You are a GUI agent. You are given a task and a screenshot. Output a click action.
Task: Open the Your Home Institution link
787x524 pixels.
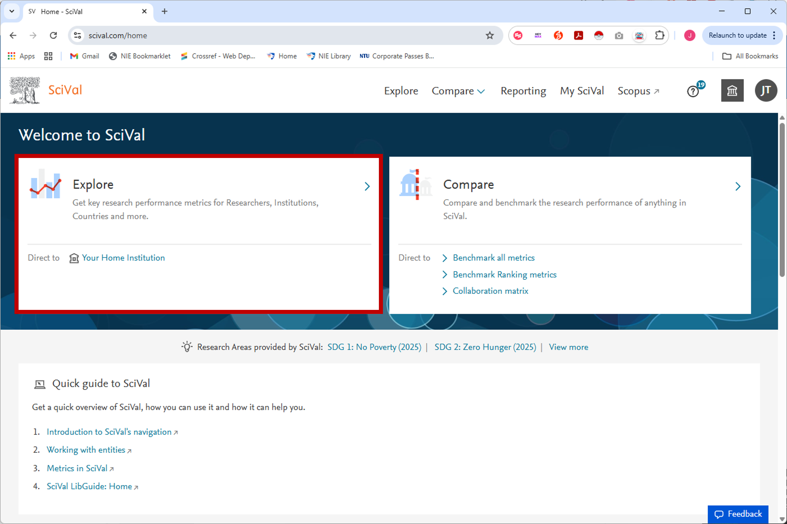(x=123, y=258)
